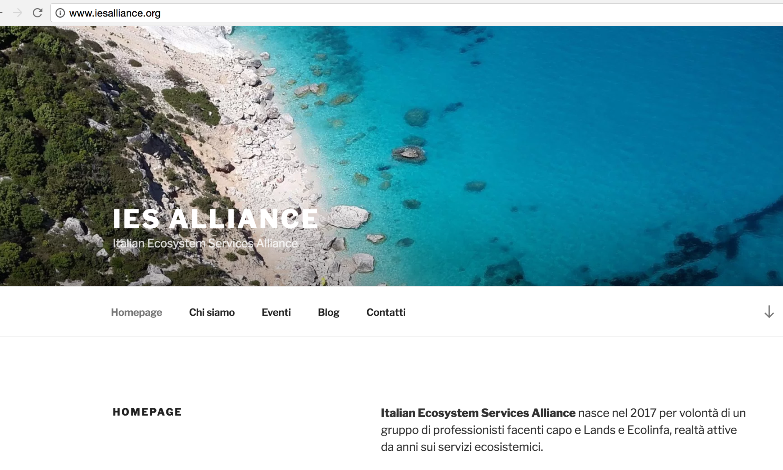
Task: Reload the page with the refresh icon
Action: 38,13
